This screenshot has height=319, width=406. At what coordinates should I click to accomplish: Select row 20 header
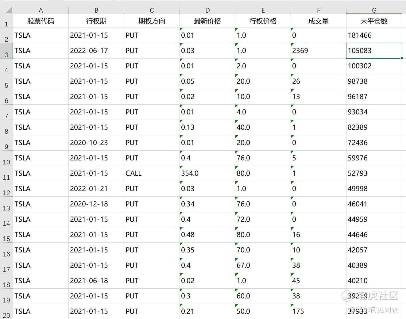(6, 311)
